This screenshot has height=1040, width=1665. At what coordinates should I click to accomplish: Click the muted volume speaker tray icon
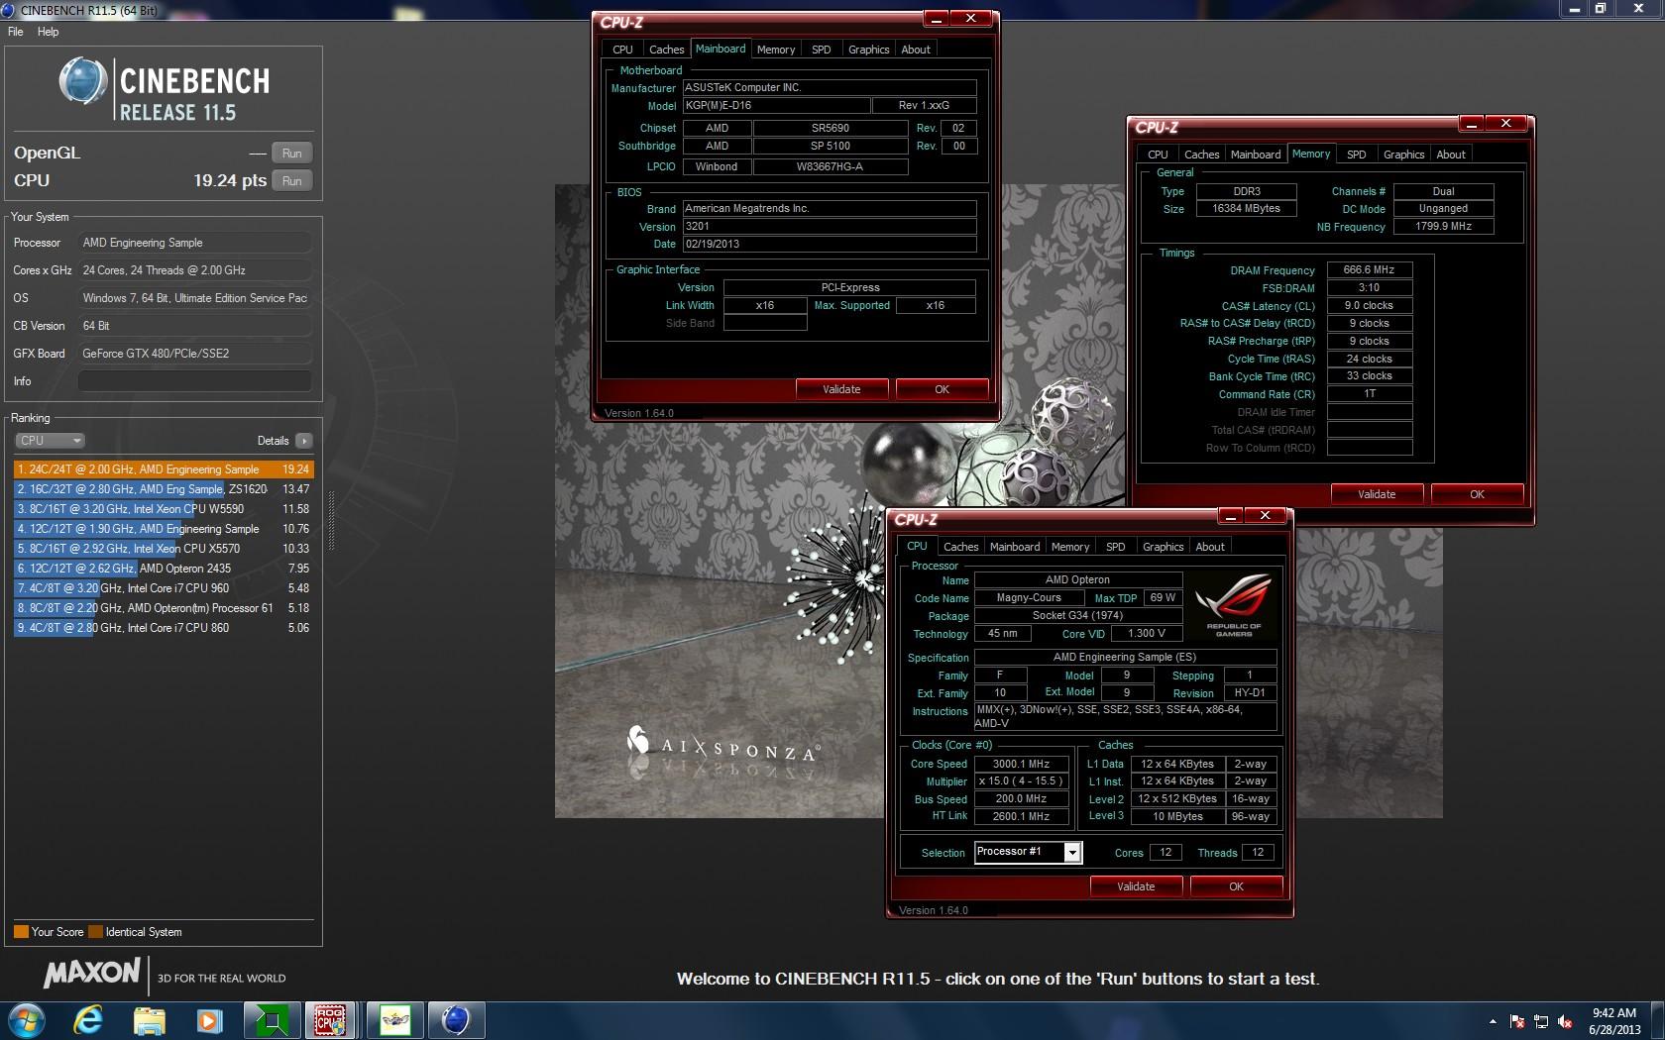point(1565,1021)
